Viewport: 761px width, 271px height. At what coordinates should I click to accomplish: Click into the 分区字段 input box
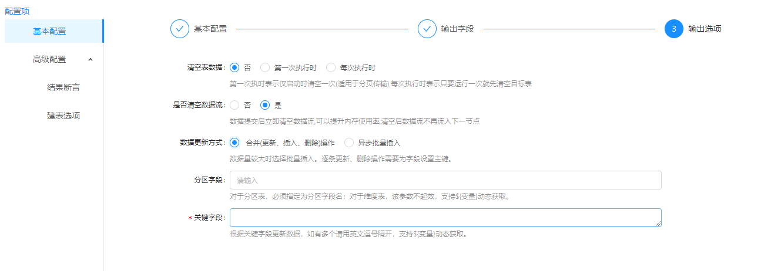pyautogui.click(x=445, y=180)
